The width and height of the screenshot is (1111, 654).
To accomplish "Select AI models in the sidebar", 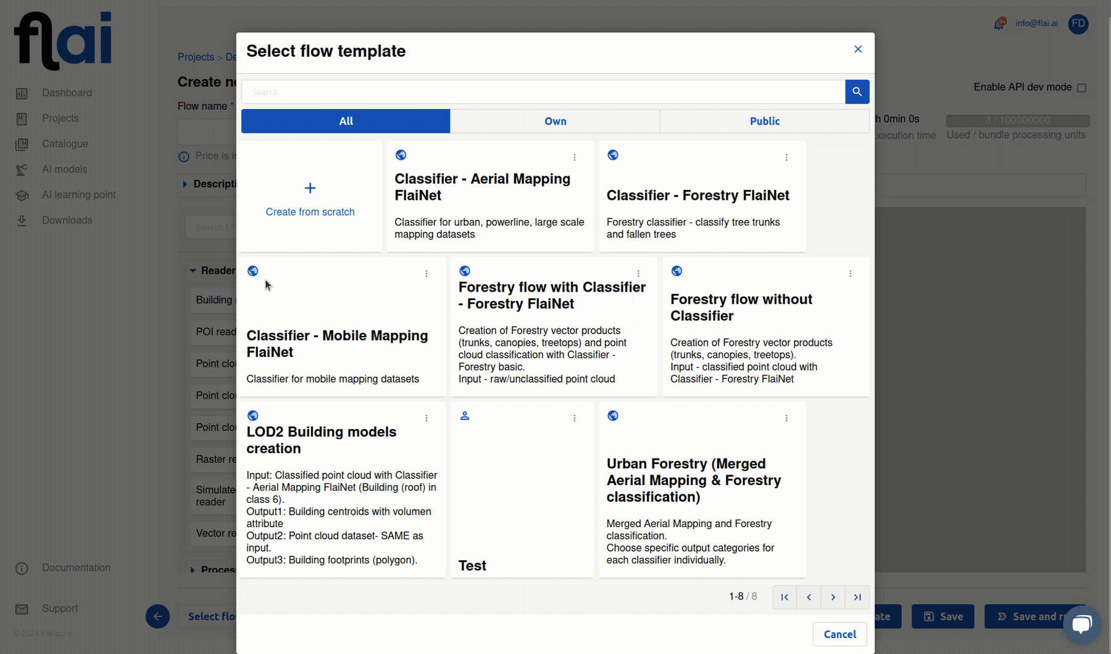I will click(x=65, y=169).
